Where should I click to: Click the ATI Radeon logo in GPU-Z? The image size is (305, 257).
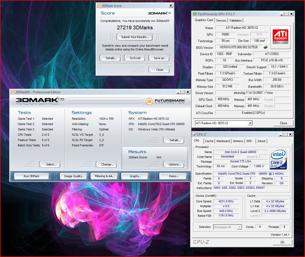[x=280, y=37]
